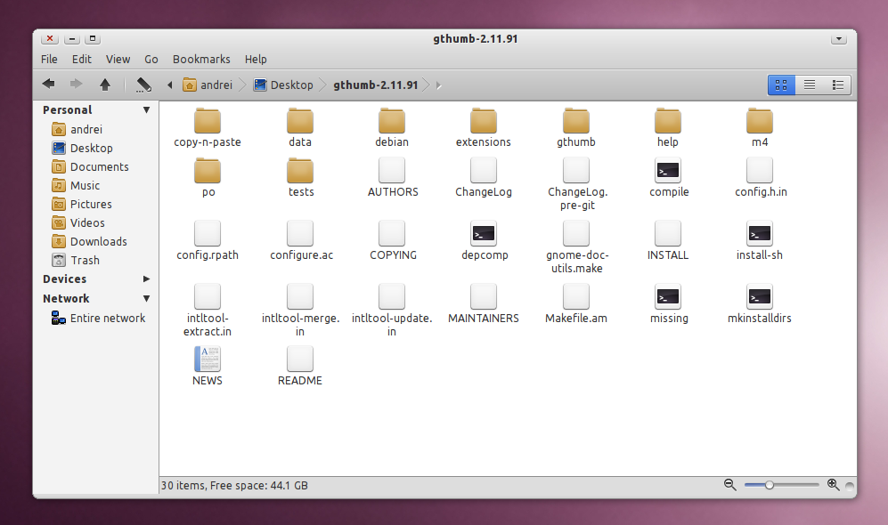The image size is (888, 525).
Task: Select the COPYING file icon
Action: click(x=392, y=233)
